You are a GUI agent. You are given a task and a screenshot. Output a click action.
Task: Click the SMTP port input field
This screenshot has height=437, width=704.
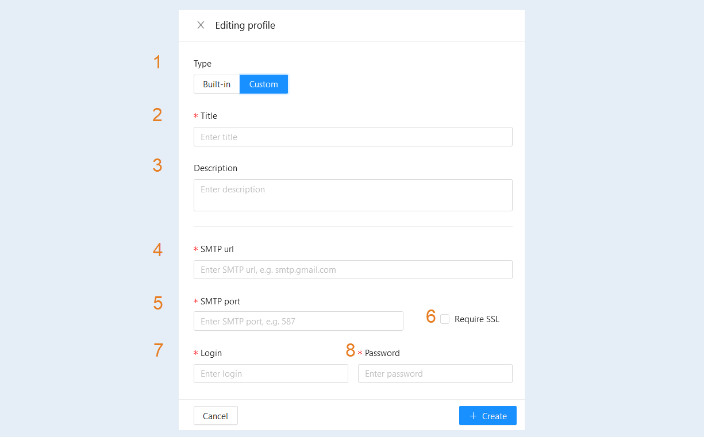pyautogui.click(x=298, y=321)
